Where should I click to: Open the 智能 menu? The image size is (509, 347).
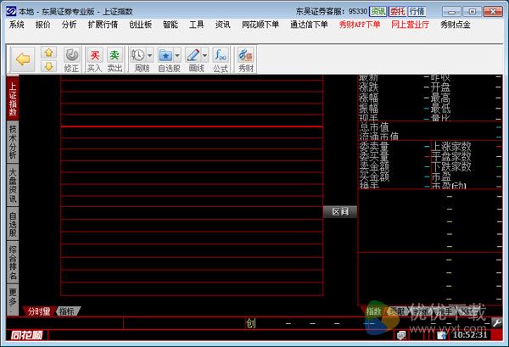click(x=171, y=25)
